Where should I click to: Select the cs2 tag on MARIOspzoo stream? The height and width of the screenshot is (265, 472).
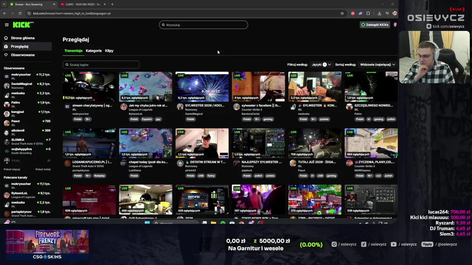point(378,176)
